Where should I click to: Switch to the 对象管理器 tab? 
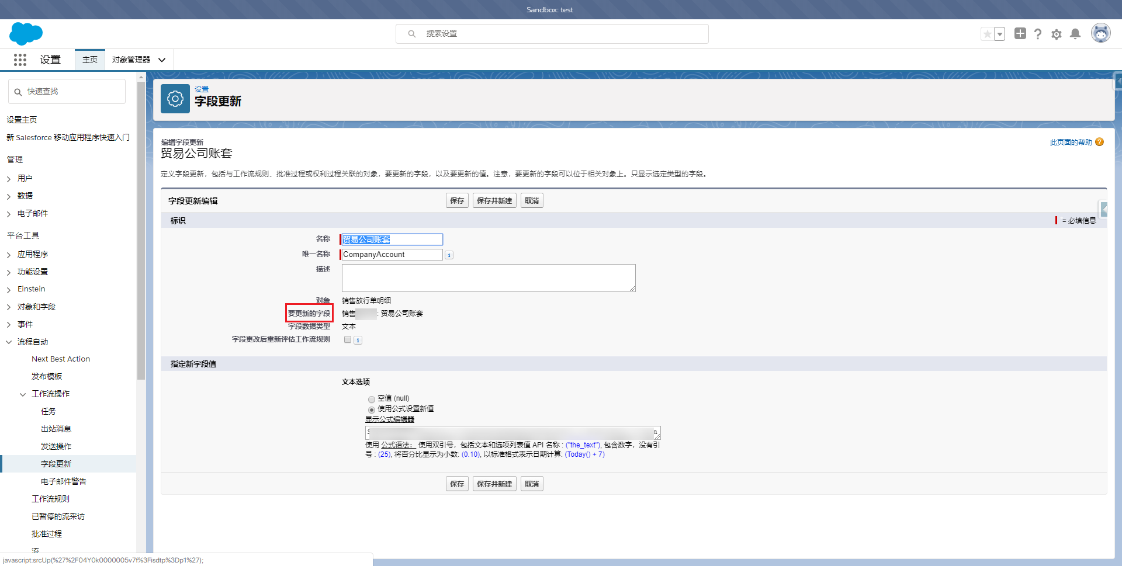coord(131,60)
